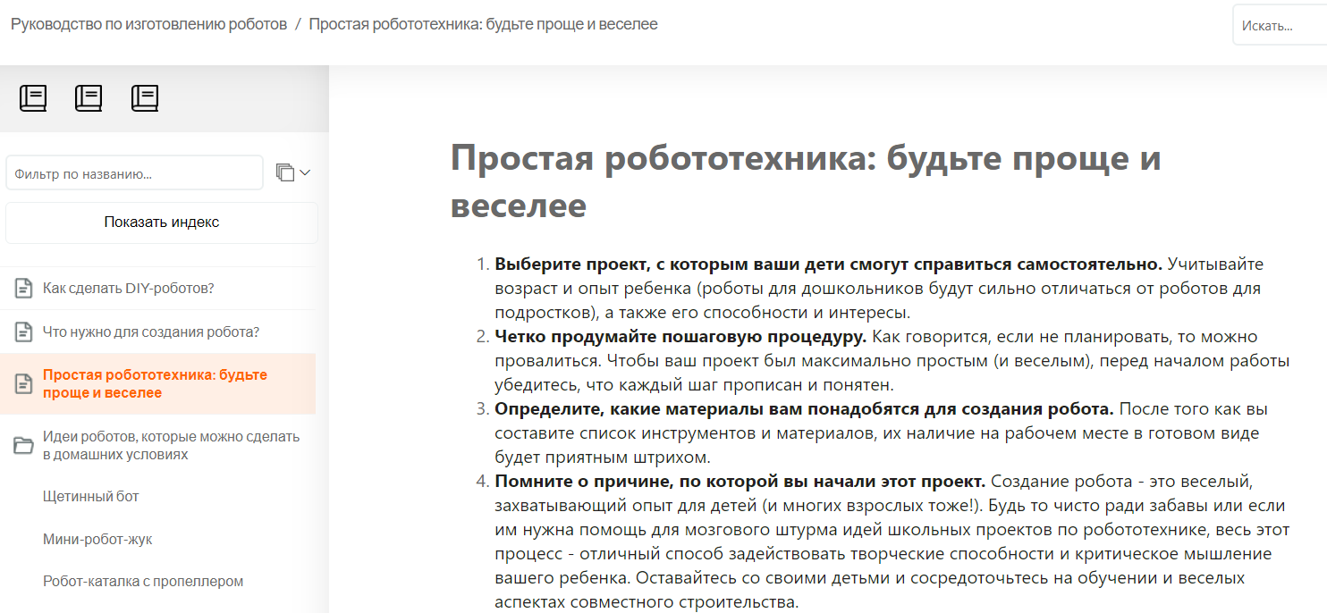Open the chevron dropdown next to the copy icon

tap(304, 172)
